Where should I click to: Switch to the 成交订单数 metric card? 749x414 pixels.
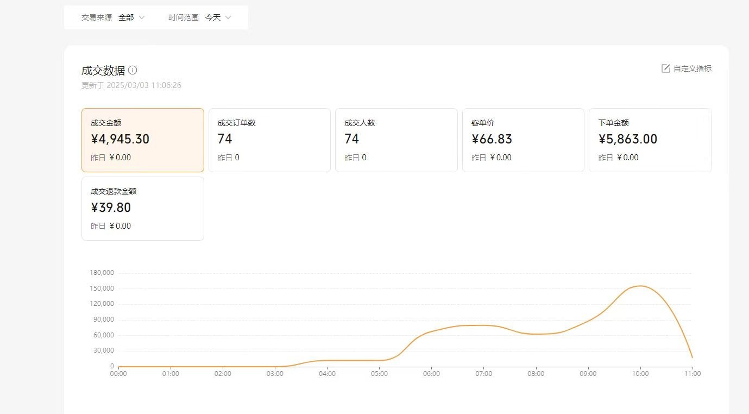pos(269,140)
